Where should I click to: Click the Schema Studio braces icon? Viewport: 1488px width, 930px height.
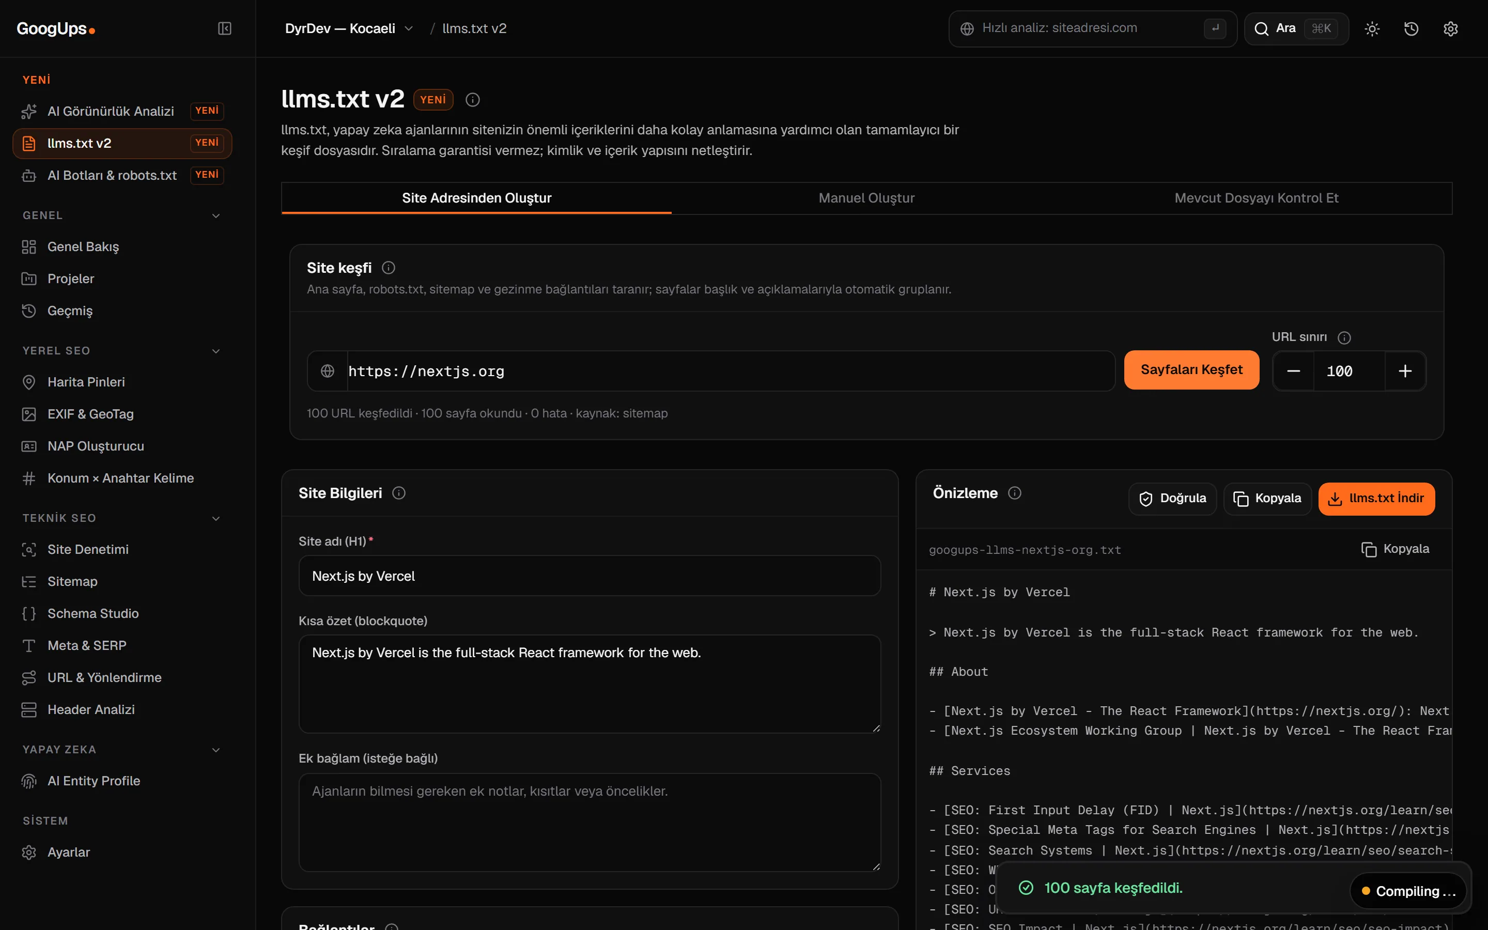(29, 613)
